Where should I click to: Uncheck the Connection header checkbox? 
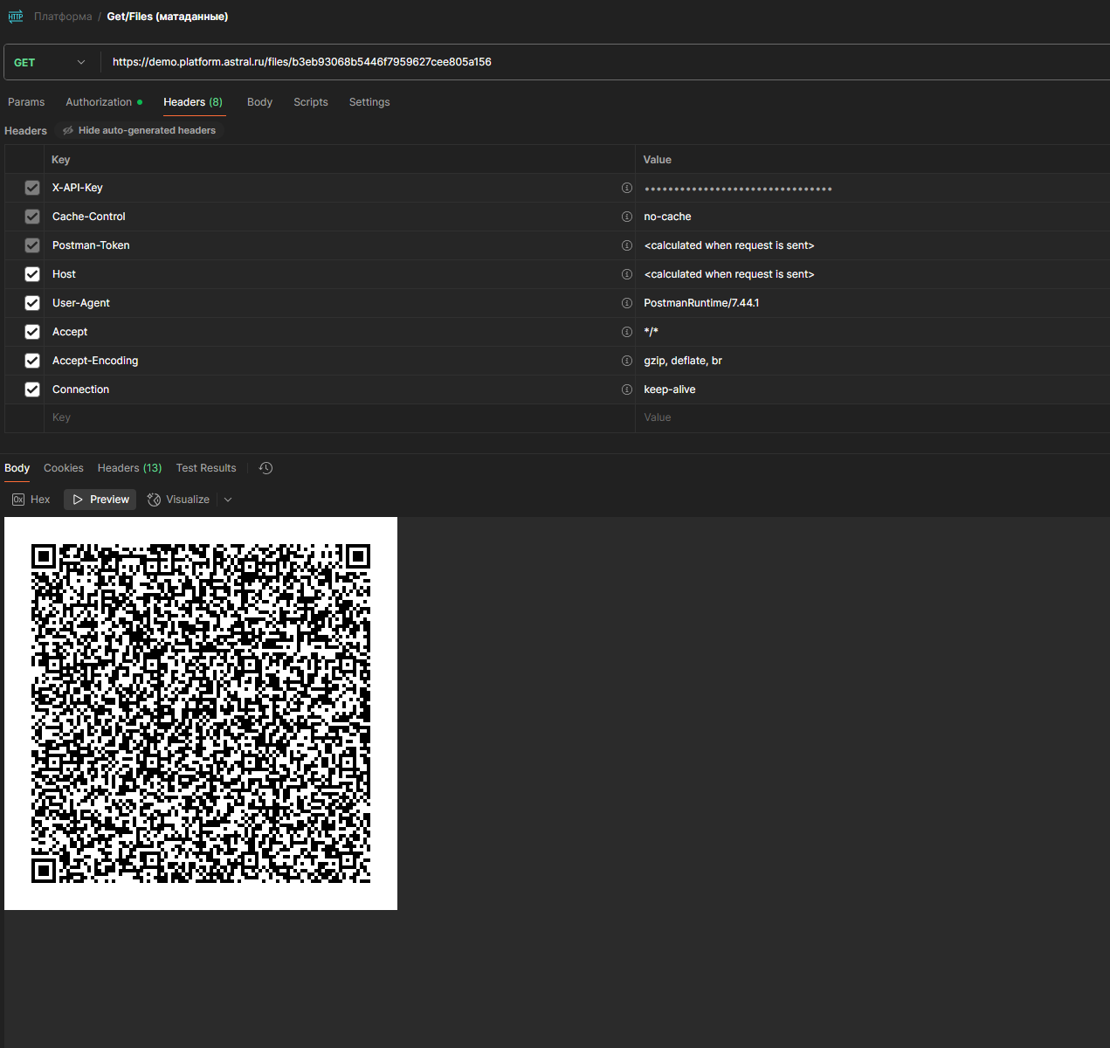point(32,390)
